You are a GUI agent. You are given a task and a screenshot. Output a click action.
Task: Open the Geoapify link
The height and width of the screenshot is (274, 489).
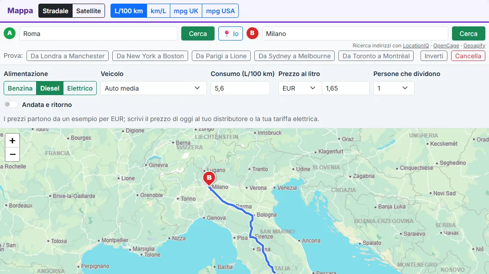point(474,46)
